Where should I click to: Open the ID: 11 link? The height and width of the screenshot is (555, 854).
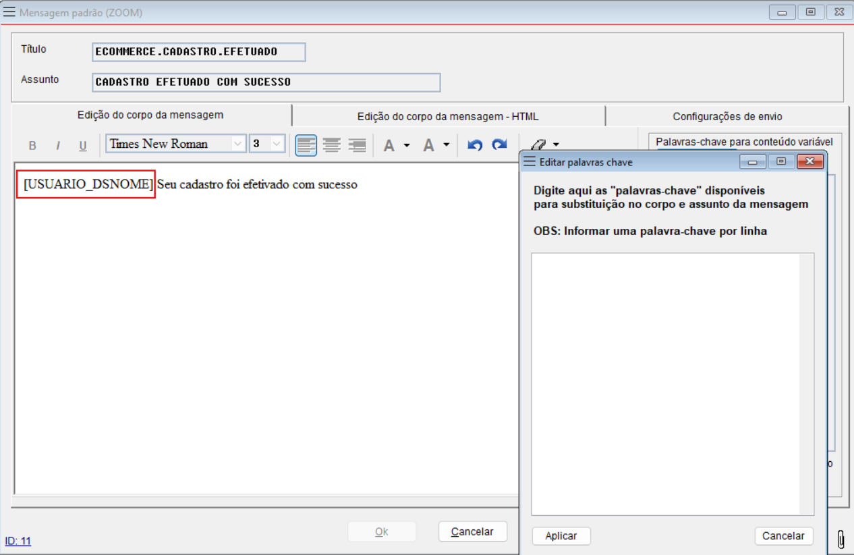tap(18, 541)
